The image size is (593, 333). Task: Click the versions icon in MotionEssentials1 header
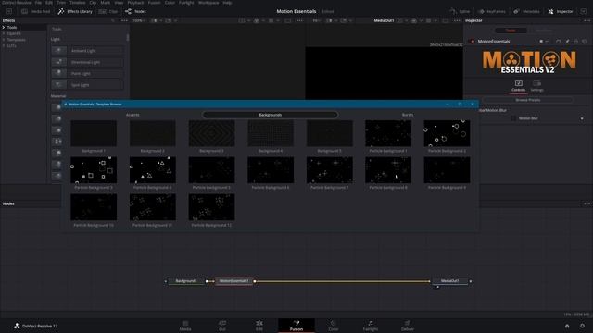(558, 41)
